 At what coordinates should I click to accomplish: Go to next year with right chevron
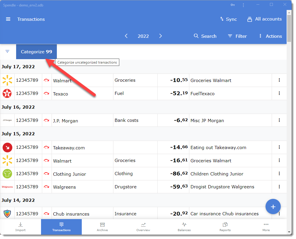coord(161,36)
